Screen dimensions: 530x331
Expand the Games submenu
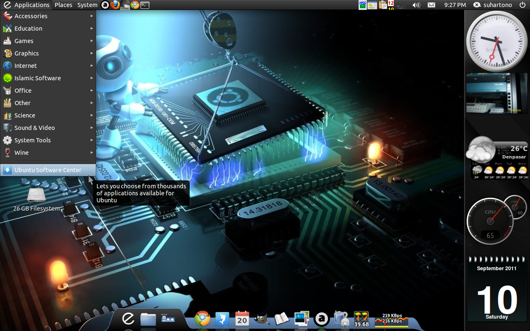[x=48, y=41]
